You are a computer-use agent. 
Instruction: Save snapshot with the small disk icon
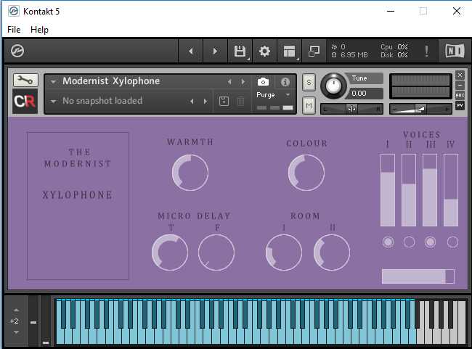(x=224, y=102)
